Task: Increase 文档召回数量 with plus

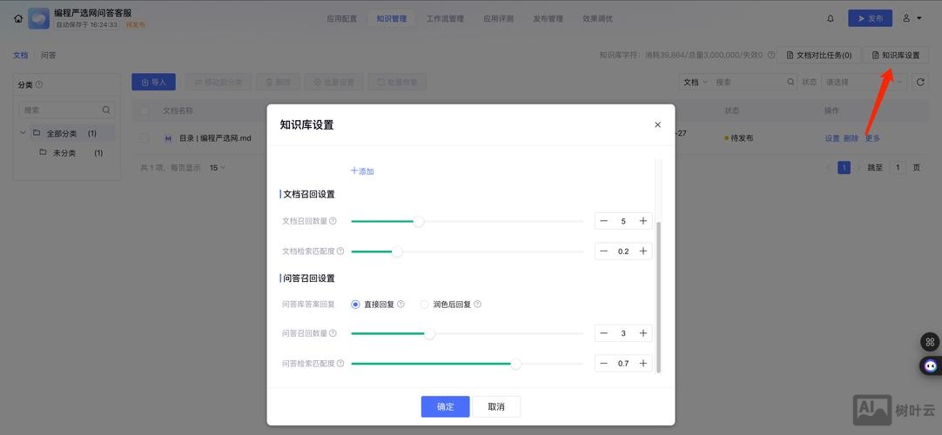Action: tap(643, 221)
